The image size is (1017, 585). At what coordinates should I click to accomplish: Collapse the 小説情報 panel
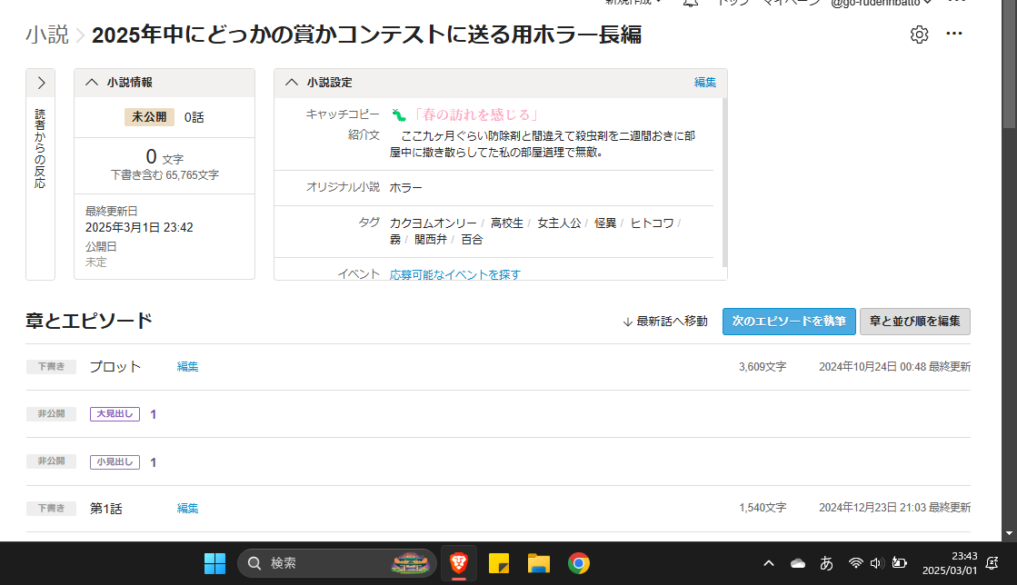coord(92,83)
